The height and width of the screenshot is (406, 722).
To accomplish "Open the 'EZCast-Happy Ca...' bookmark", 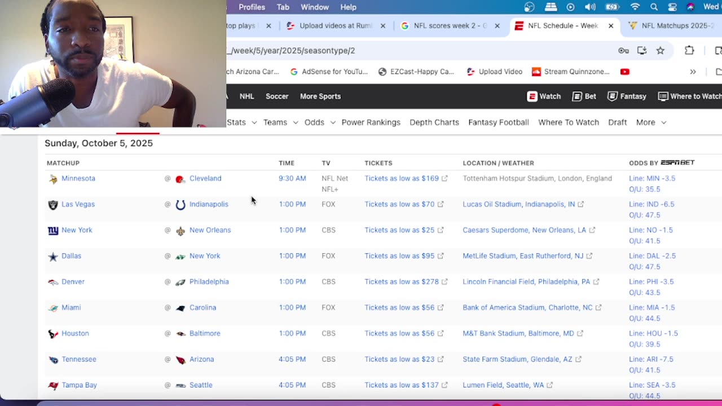I will coord(416,72).
